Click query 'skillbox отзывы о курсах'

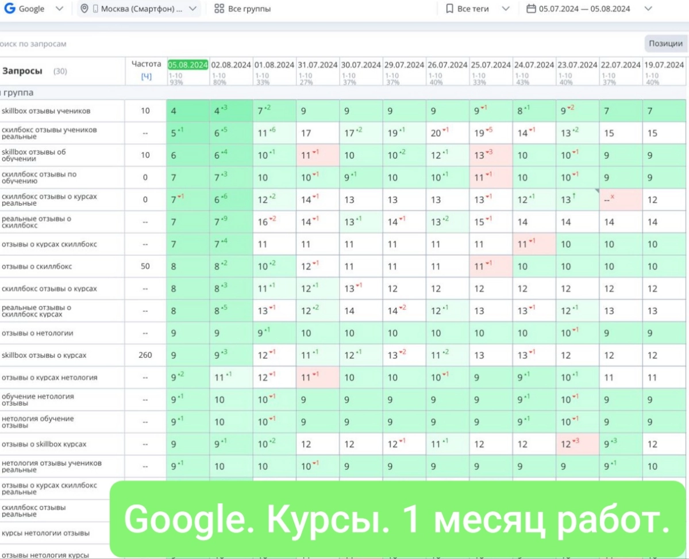click(x=44, y=355)
